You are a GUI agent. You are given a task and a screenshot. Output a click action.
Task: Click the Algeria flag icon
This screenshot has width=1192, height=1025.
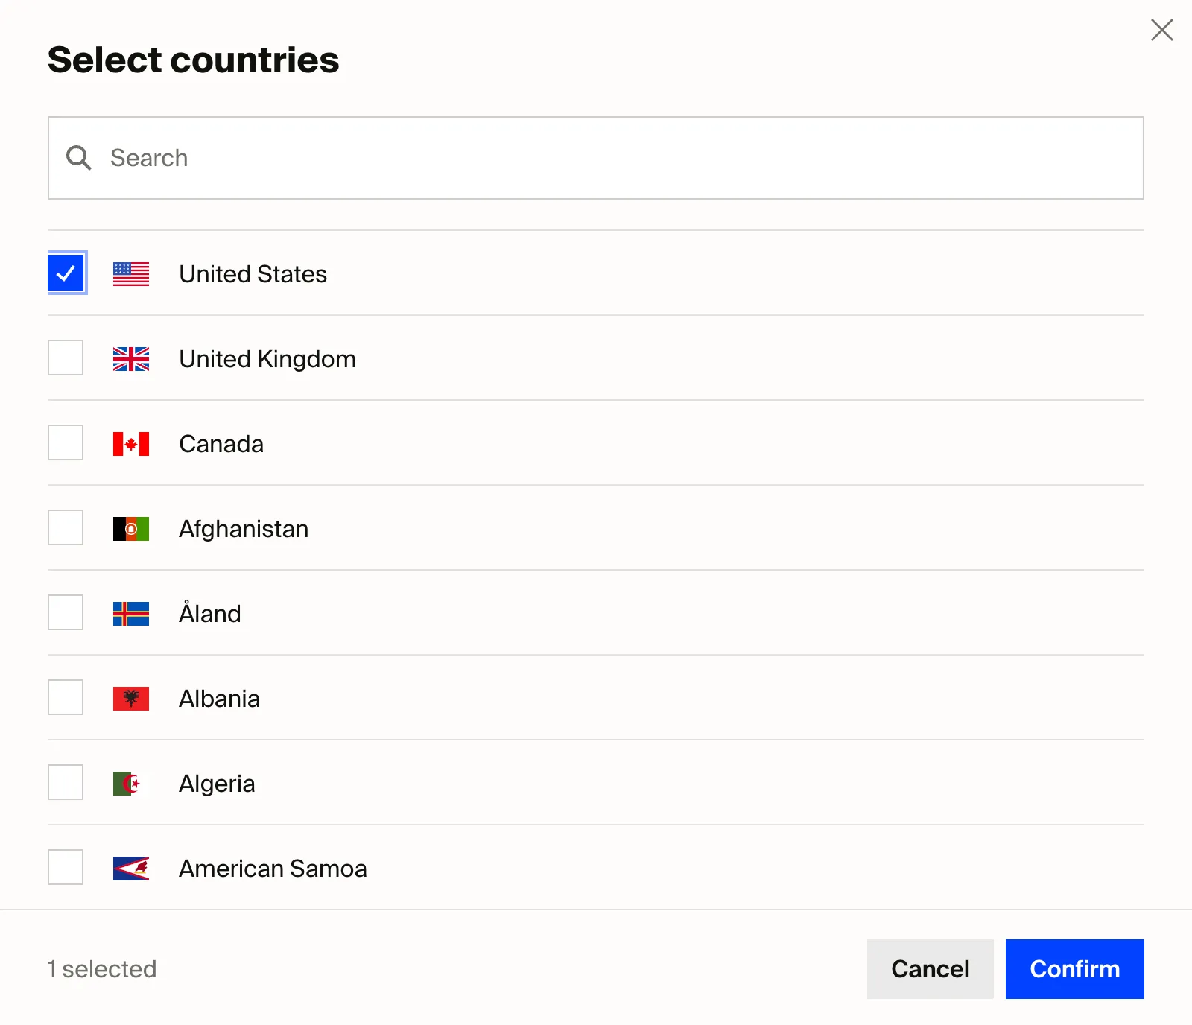[131, 783]
